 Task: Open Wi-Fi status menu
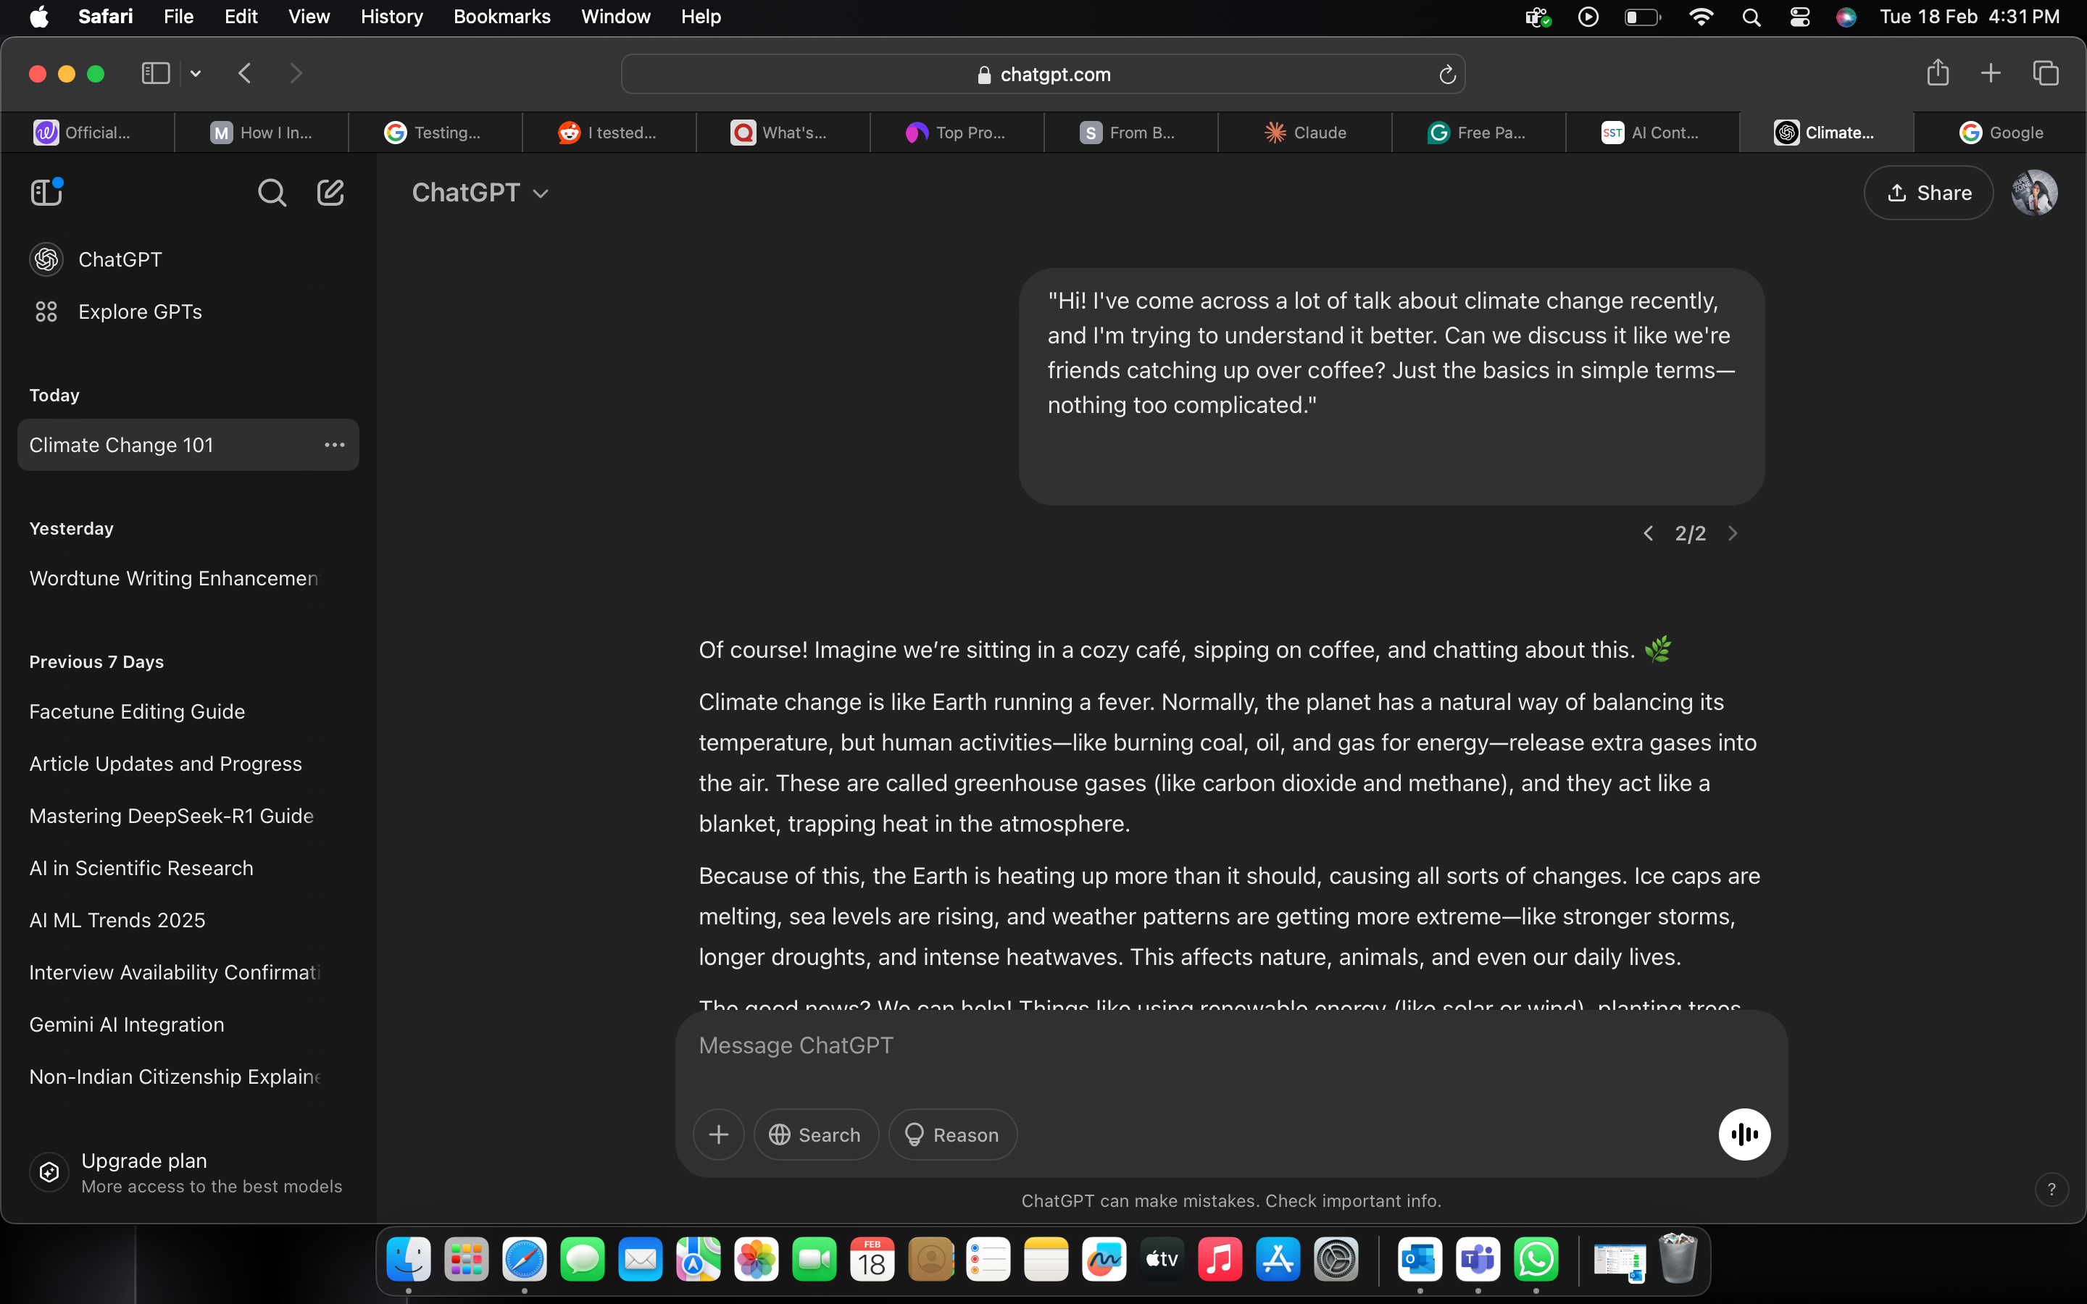tap(1701, 17)
